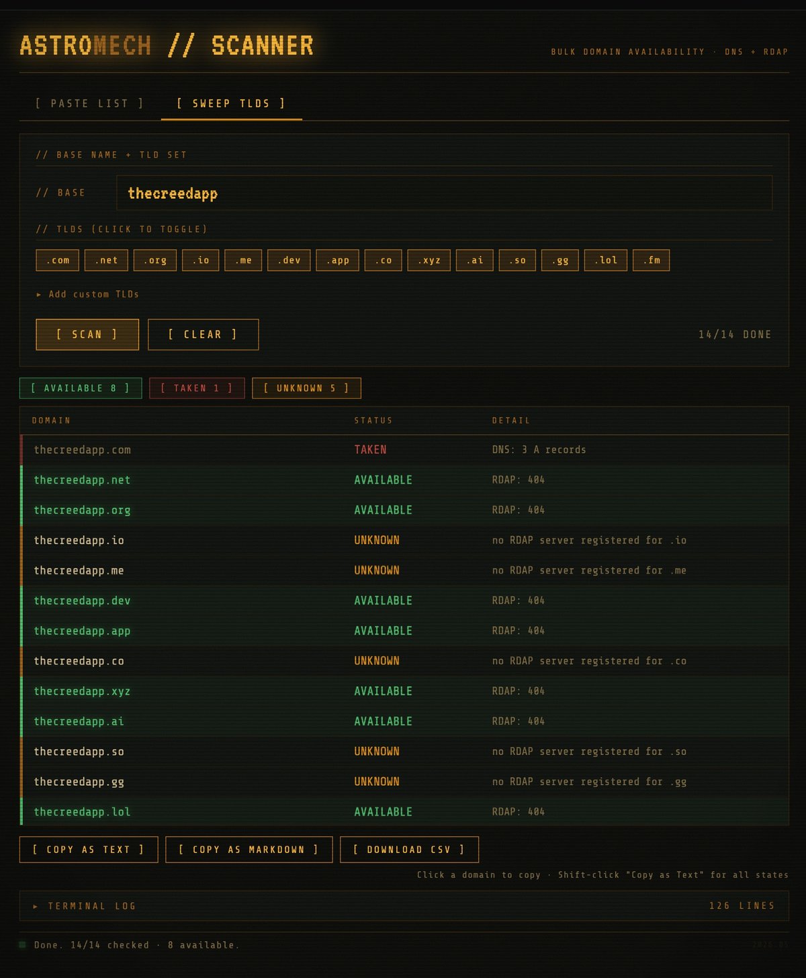The width and height of the screenshot is (806, 978).
Task: Click the CLEAR button
Action: click(204, 335)
